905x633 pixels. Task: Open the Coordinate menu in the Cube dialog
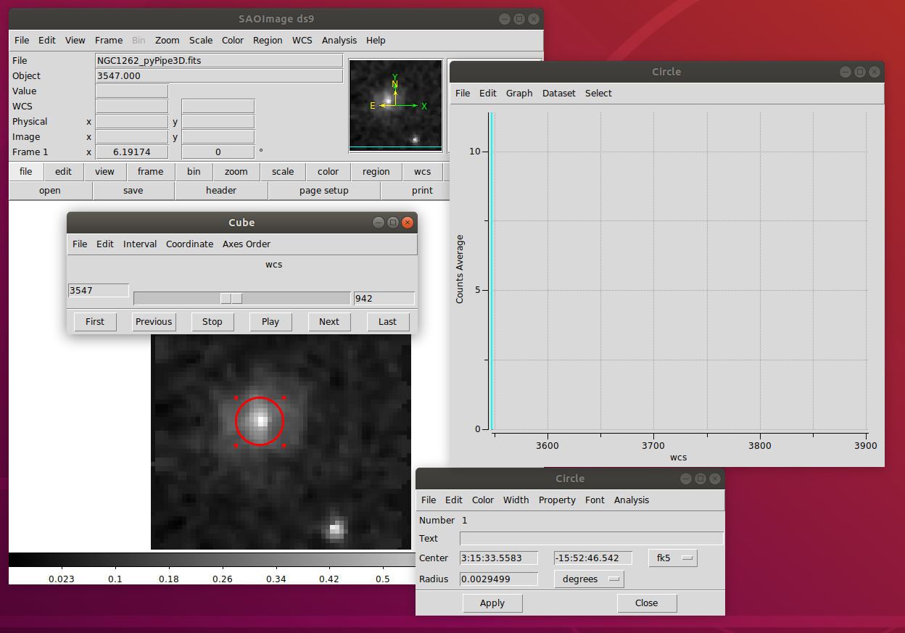(190, 244)
